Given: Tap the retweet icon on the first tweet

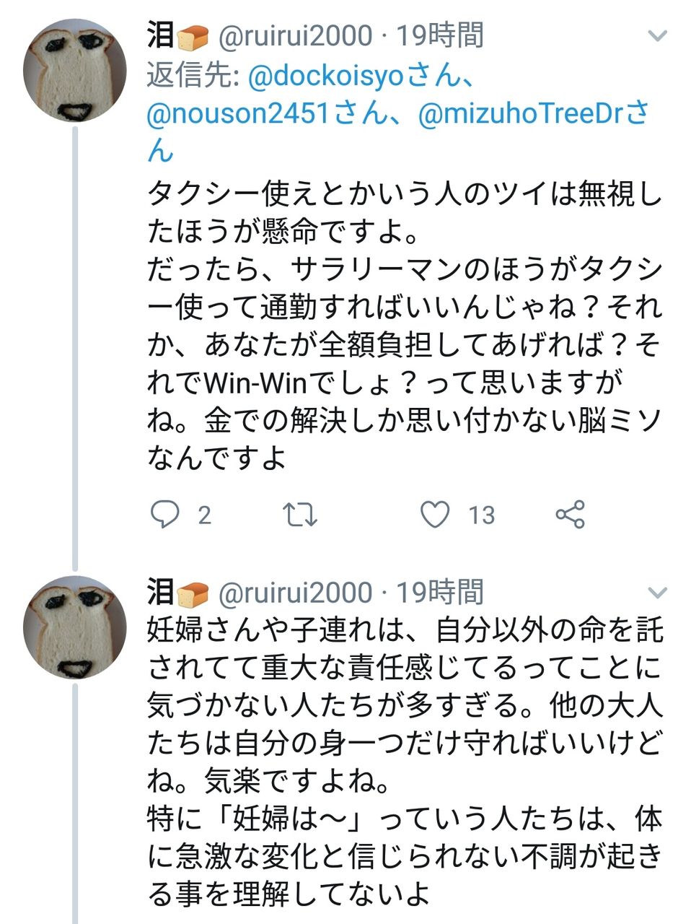Looking at the screenshot, I should [x=299, y=515].
